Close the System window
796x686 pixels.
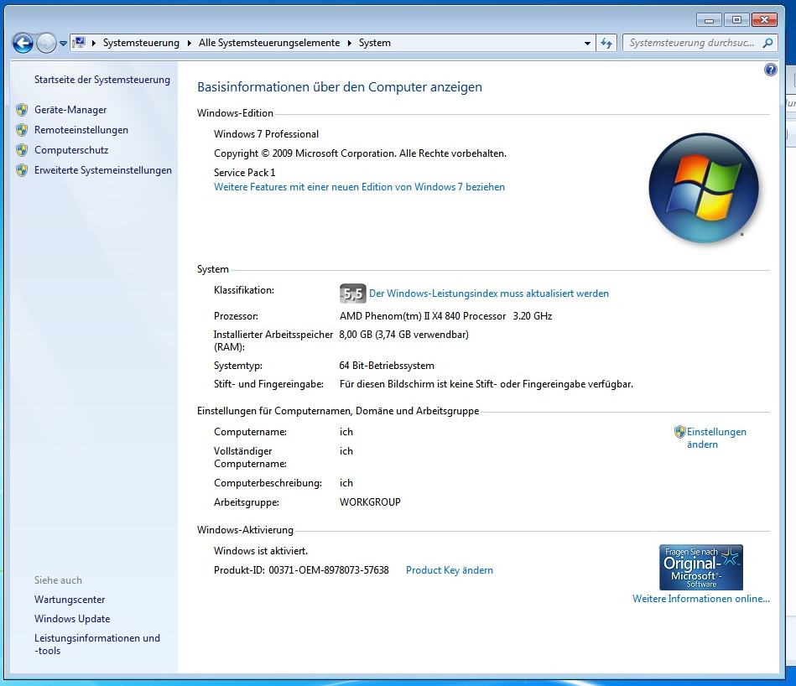pos(764,20)
